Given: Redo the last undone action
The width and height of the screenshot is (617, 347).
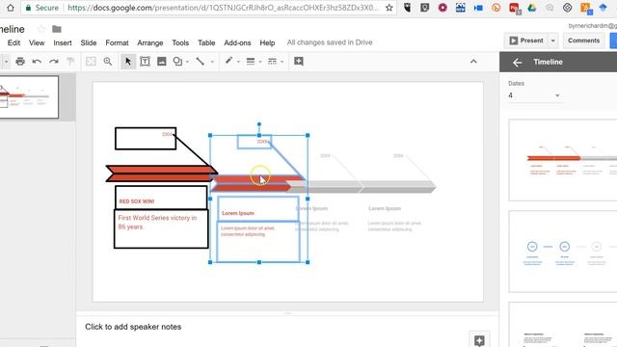Looking at the screenshot, I should 54,62.
